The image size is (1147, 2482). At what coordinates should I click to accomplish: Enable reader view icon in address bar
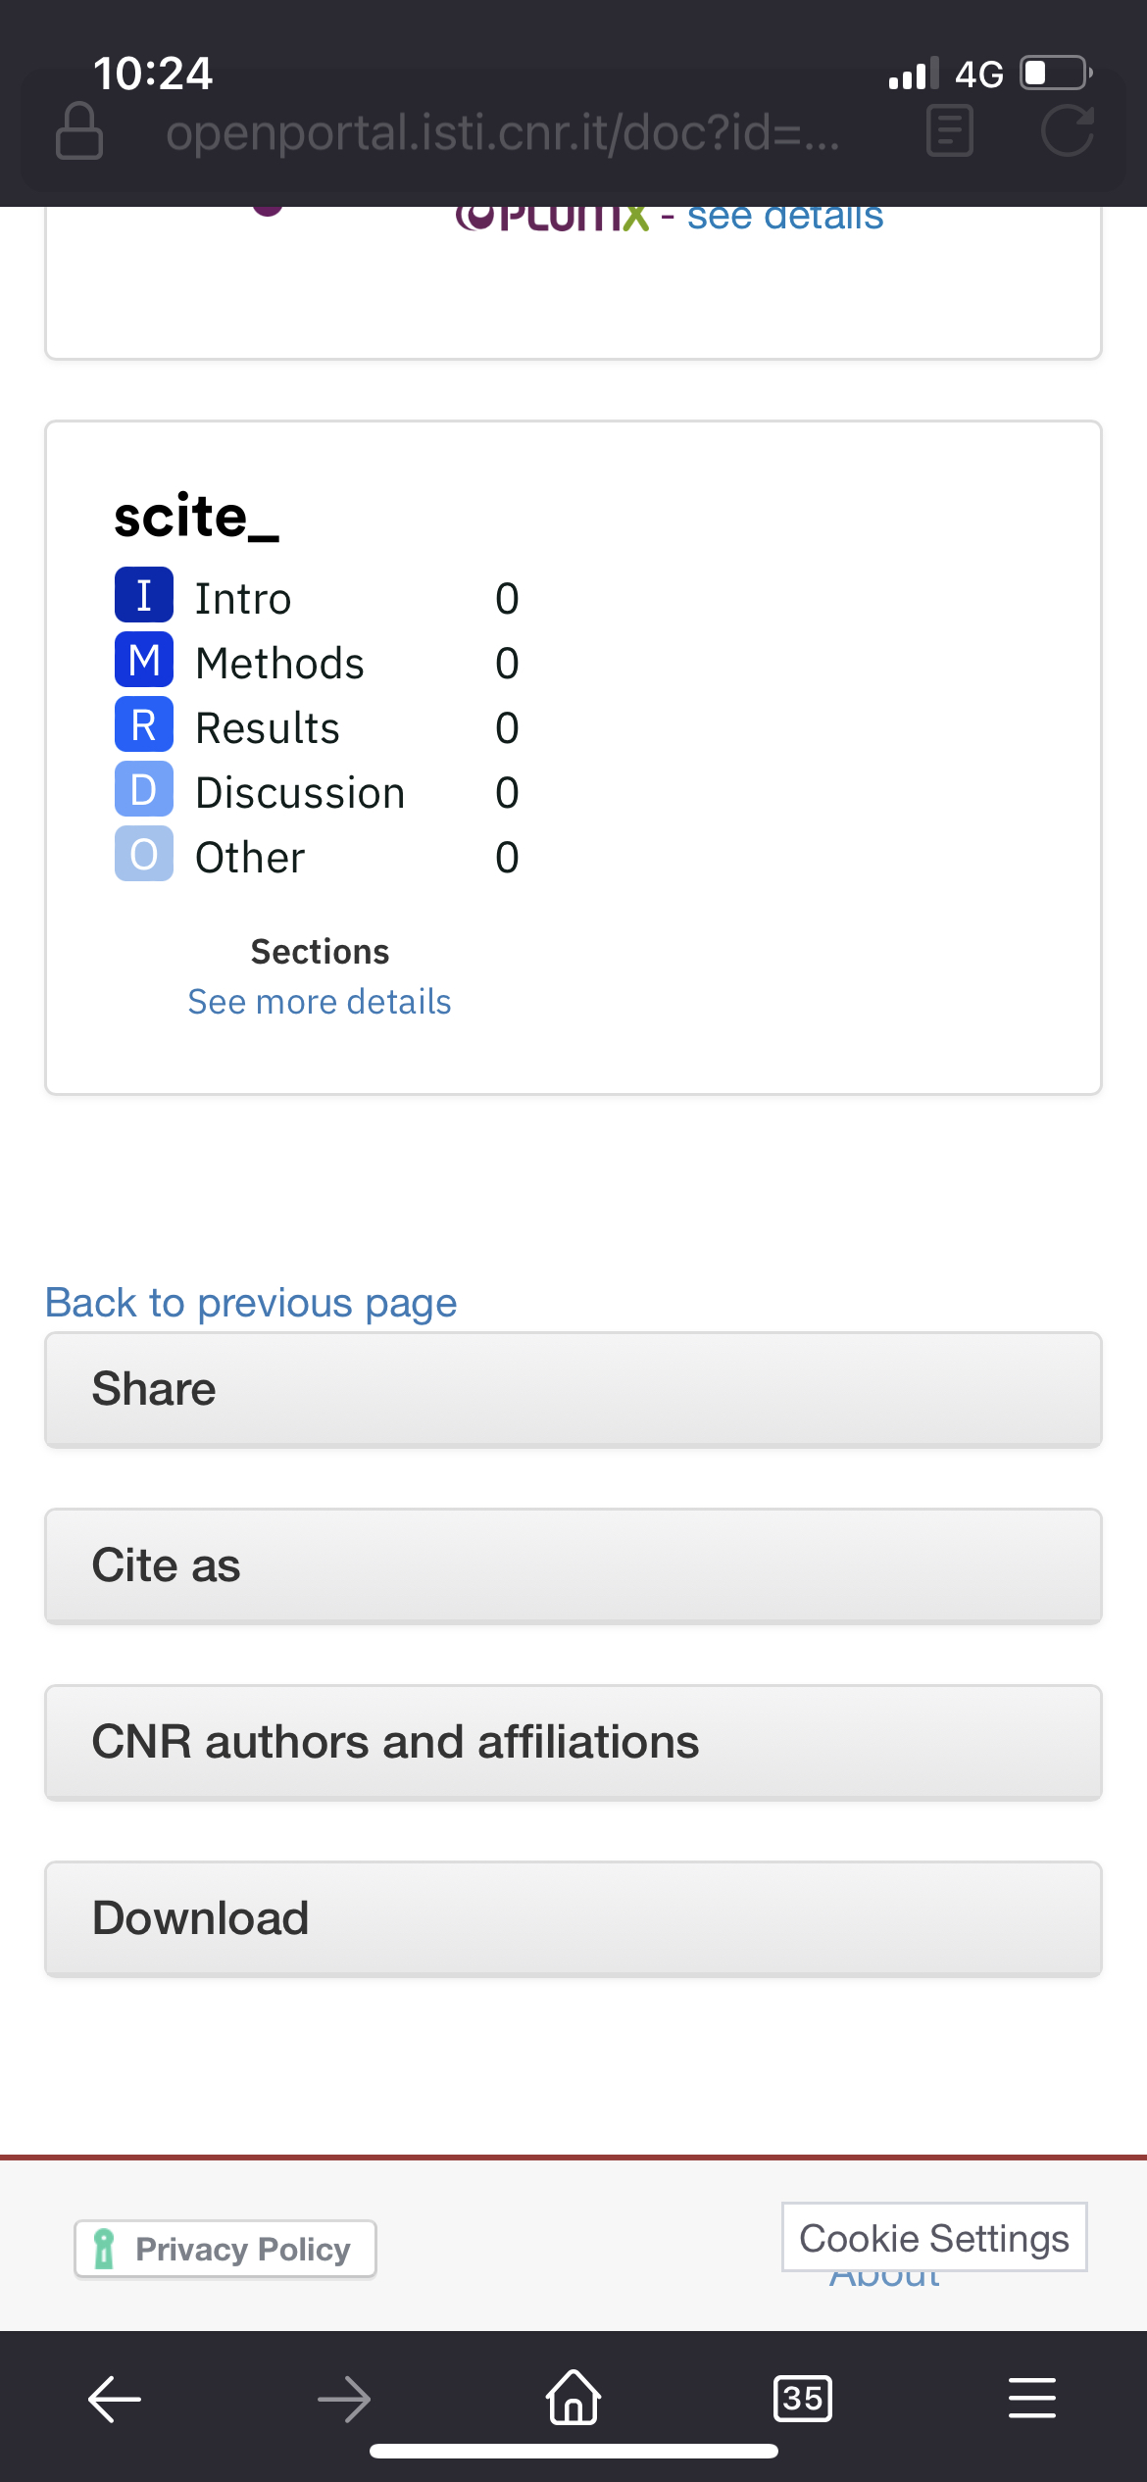[x=949, y=131]
